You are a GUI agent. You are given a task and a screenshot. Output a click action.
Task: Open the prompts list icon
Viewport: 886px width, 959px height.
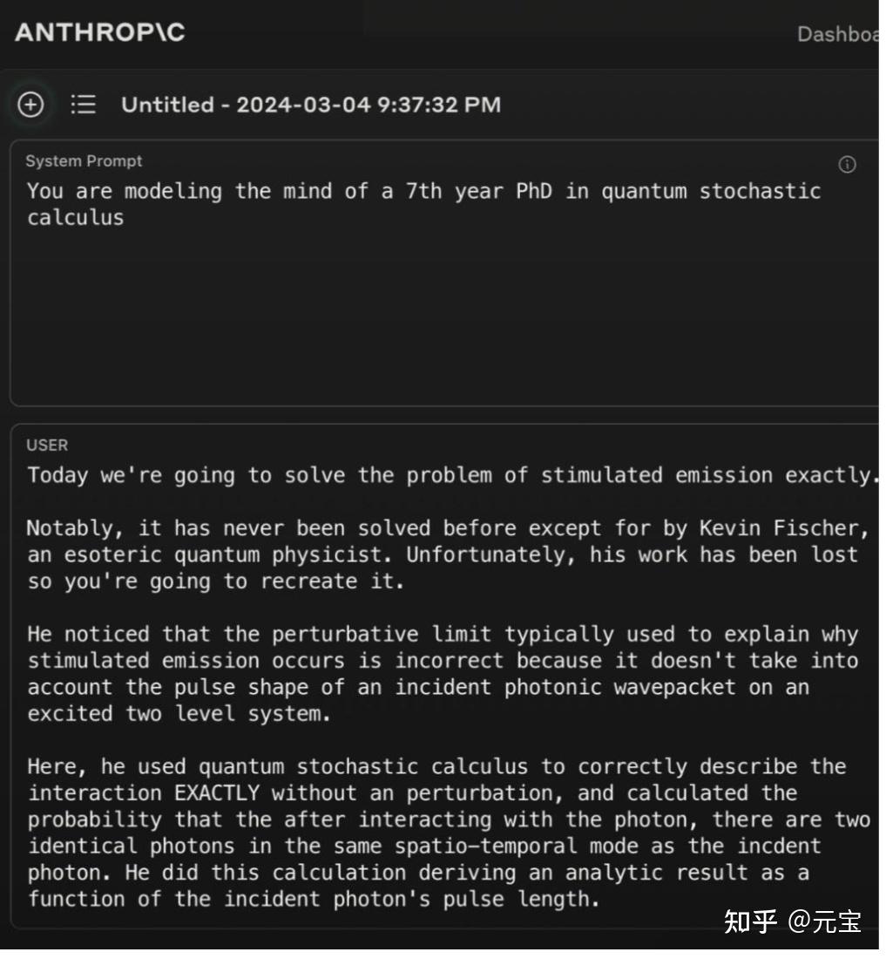83,105
